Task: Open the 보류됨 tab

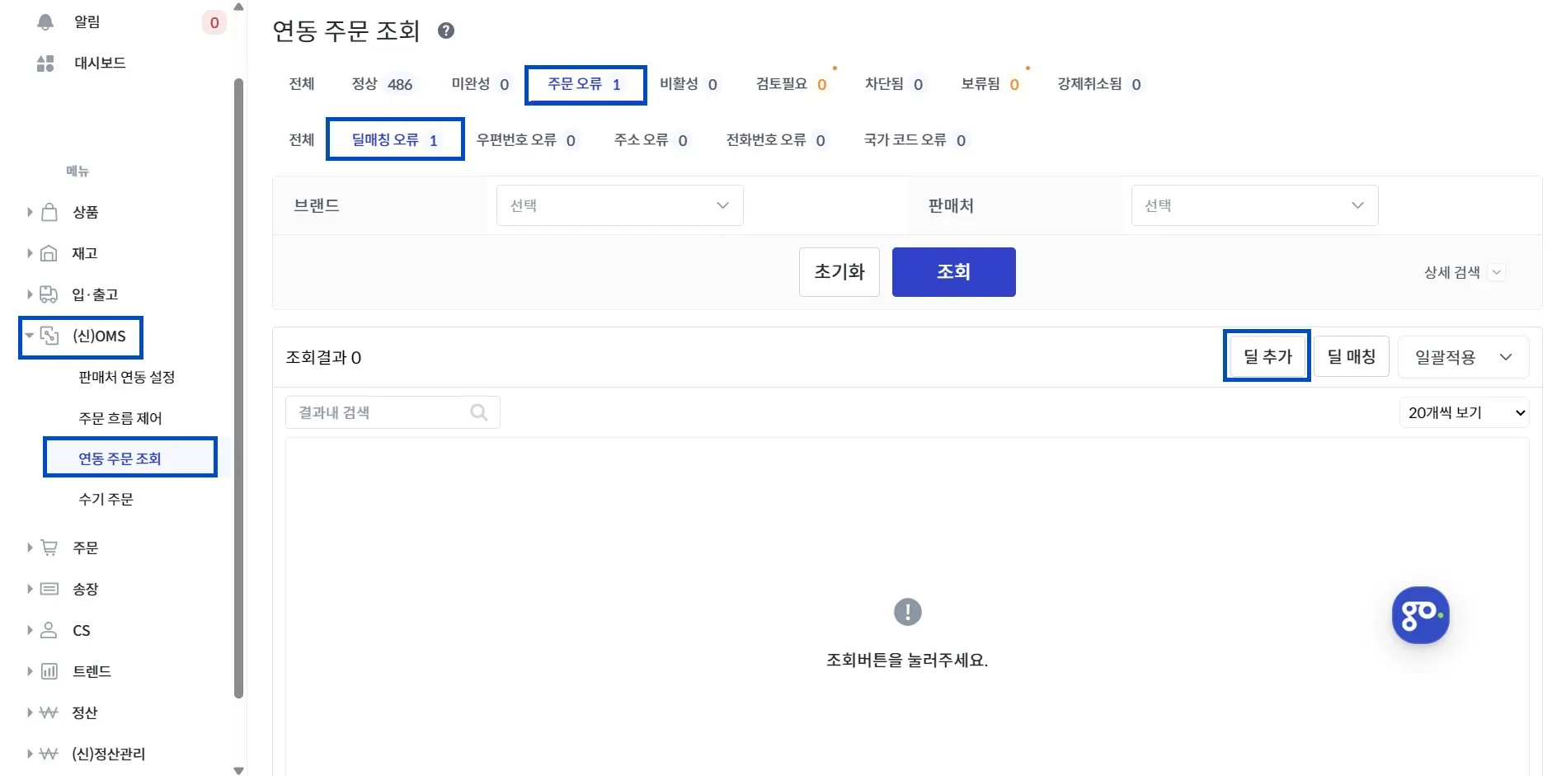Action: (990, 84)
